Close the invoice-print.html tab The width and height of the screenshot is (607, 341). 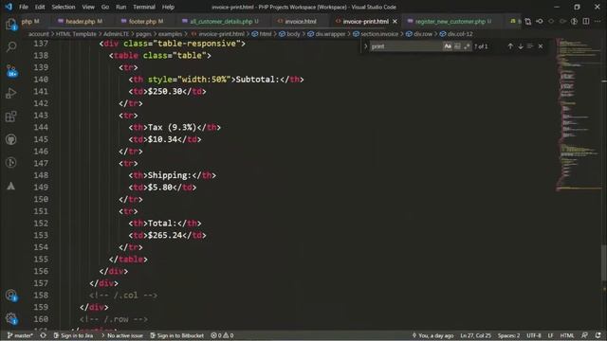(x=395, y=22)
